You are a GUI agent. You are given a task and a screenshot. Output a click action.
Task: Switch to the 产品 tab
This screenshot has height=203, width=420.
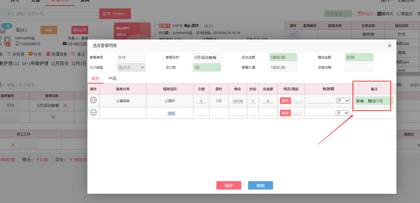pyautogui.click(x=112, y=79)
